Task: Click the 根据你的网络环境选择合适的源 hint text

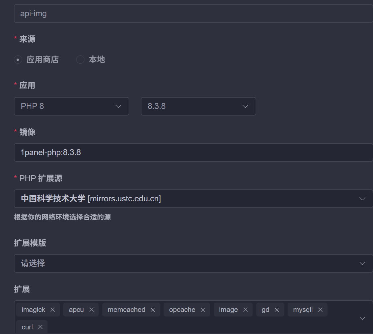Action: pyautogui.click(x=62, y=217)
